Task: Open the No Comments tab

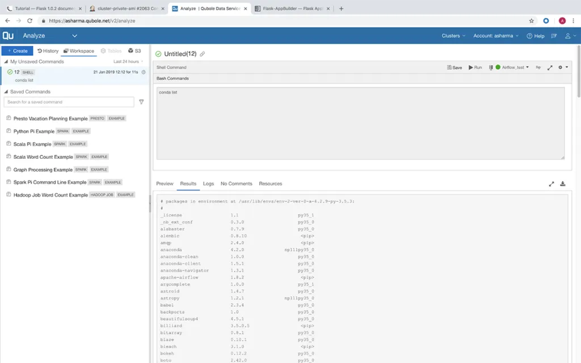Action: click(237, 184)
